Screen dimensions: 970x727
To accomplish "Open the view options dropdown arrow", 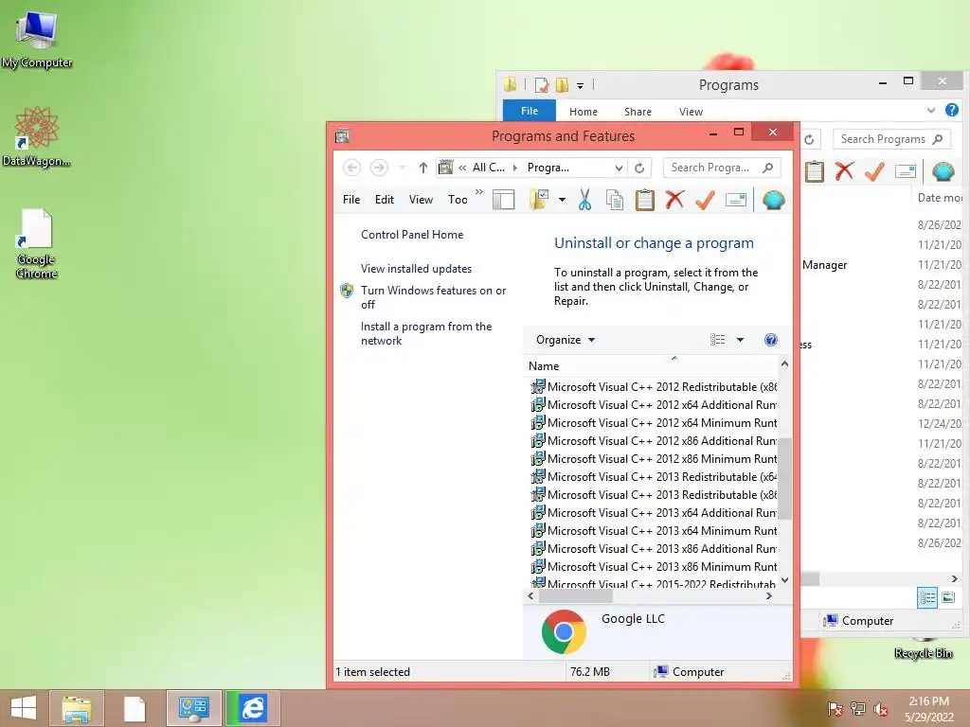I will (740, 340).
